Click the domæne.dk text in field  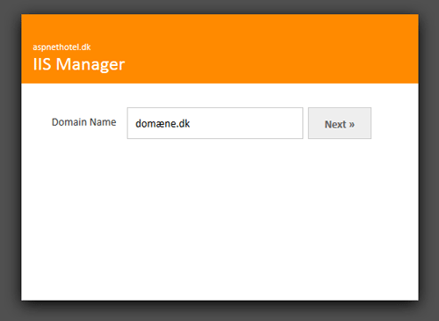(x=162, y=123)
